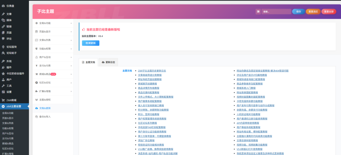Expand 页面&显示 via its chevron arrow
The image size is (341, 155).
click(x=71, y=32)
